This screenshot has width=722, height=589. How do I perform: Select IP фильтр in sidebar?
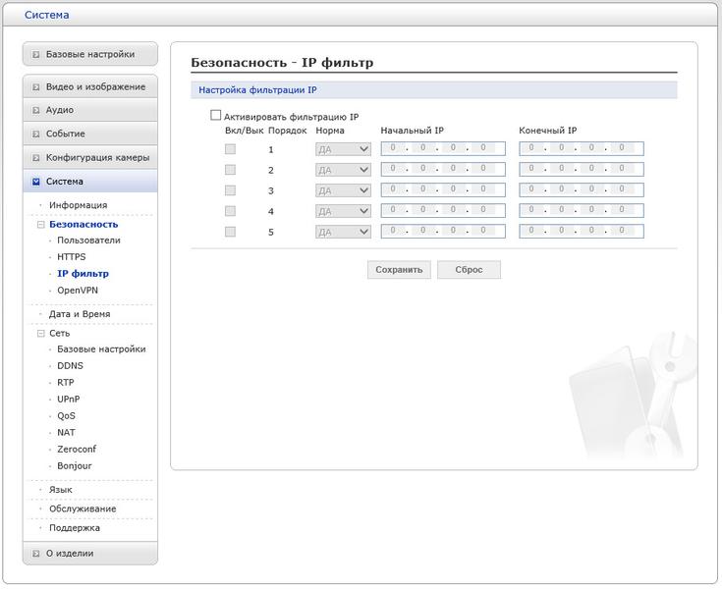tap(83, 274)
